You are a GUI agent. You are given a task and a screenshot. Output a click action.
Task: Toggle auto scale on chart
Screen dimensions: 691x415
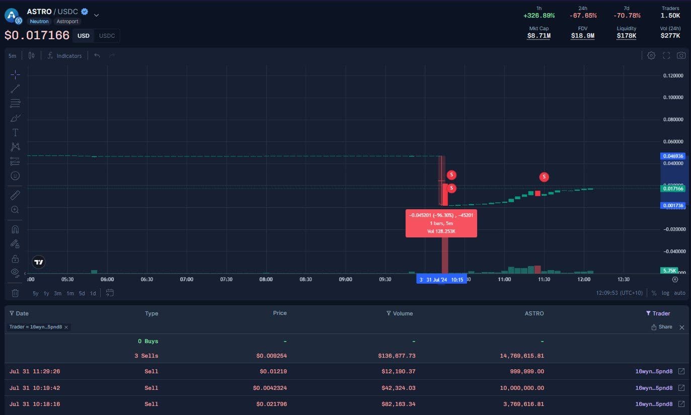[679, 293]
